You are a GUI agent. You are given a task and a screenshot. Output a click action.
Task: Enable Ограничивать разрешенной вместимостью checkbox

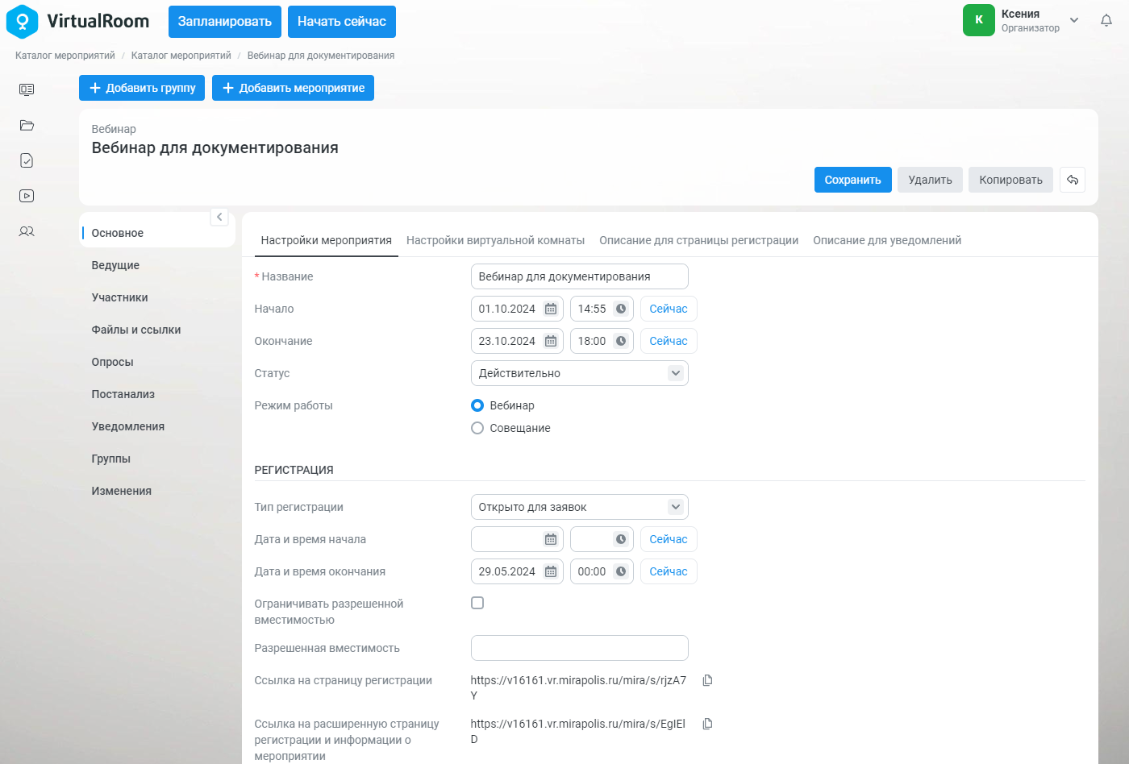tap(477, 603)
